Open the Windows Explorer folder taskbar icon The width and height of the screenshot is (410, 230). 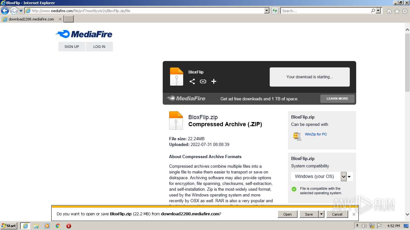tap(36, 226)
